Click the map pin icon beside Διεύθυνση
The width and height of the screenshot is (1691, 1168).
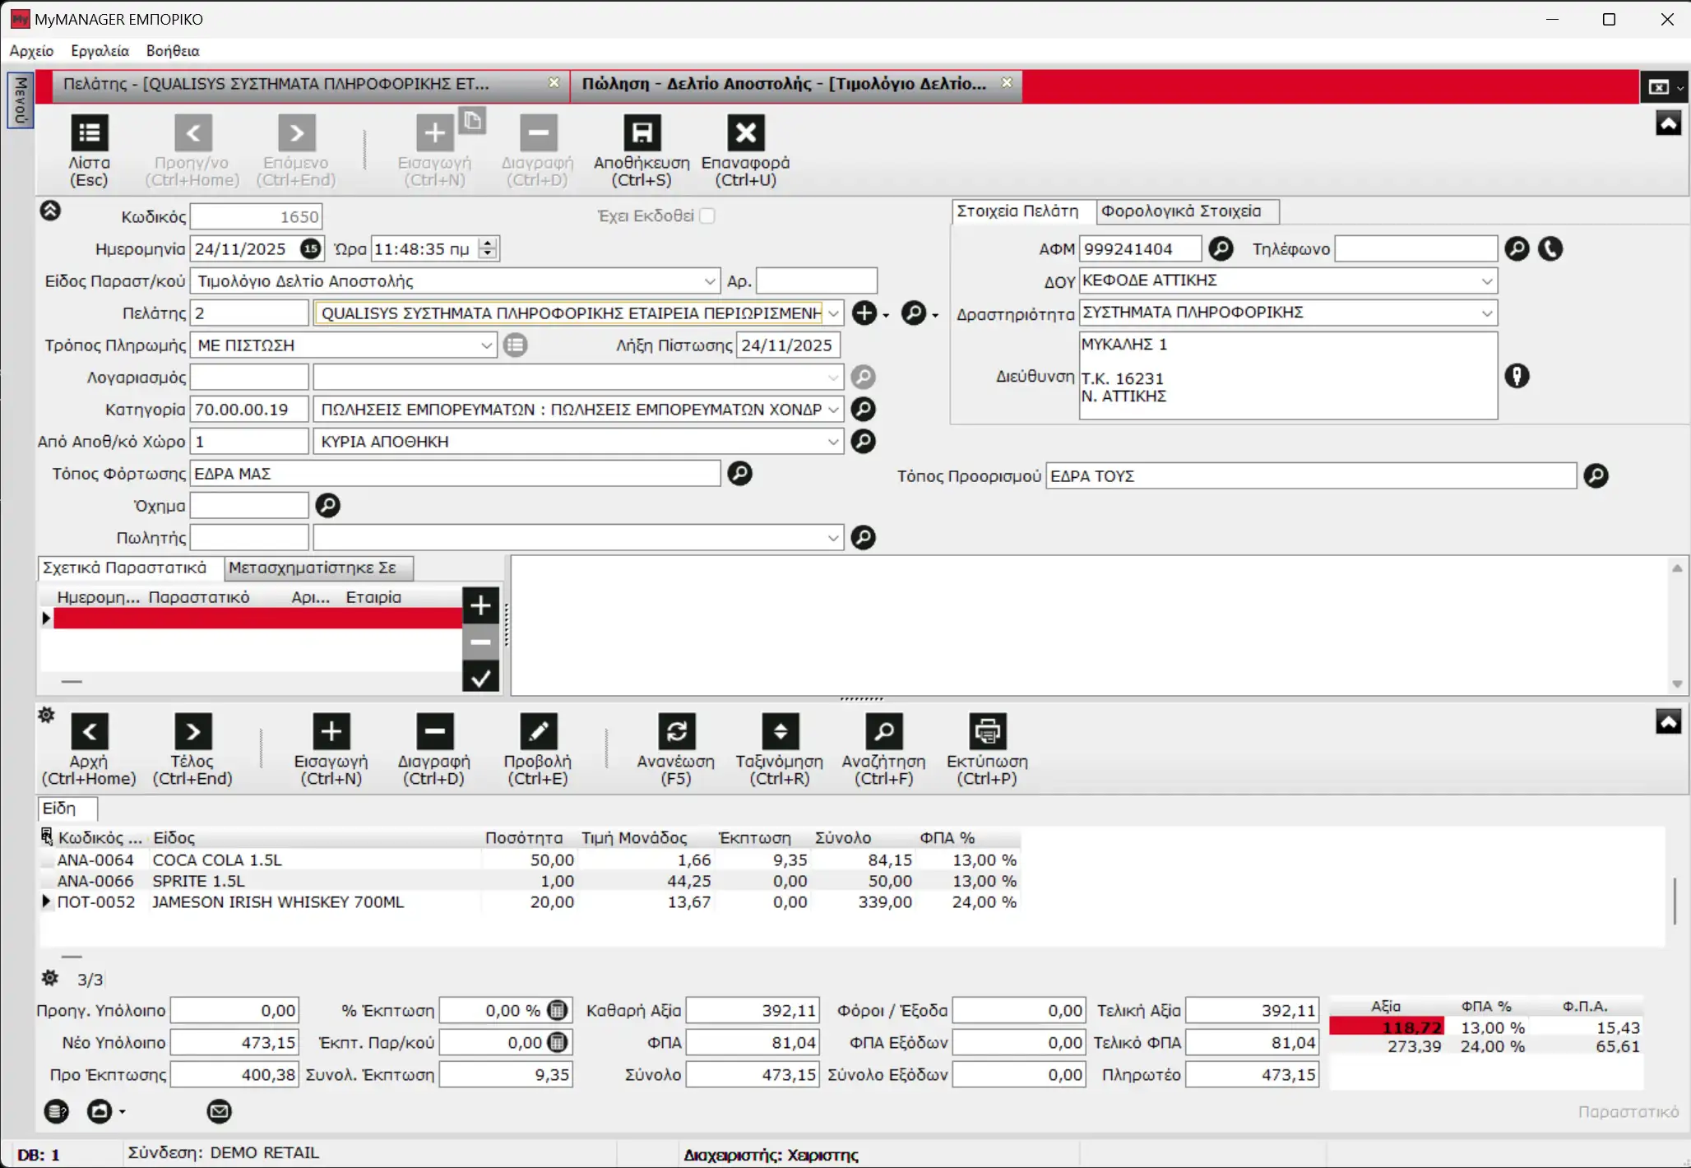tap(1517, 376)
